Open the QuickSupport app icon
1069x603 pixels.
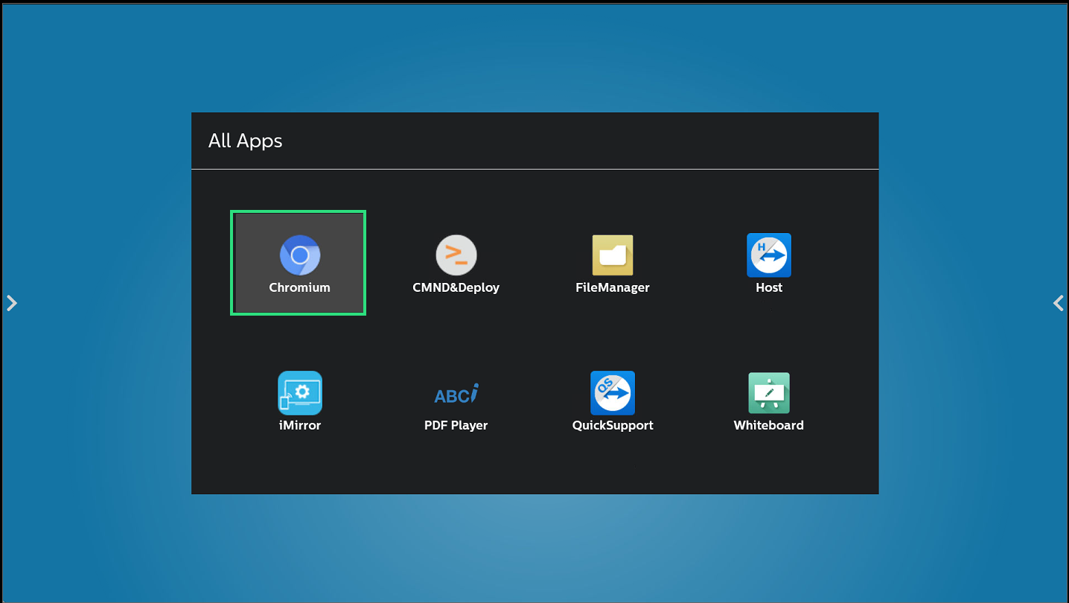612,393
